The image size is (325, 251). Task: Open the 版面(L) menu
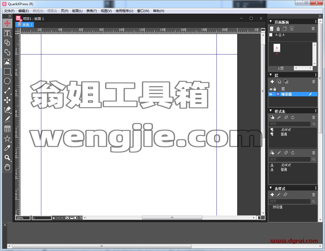point(77,11)
